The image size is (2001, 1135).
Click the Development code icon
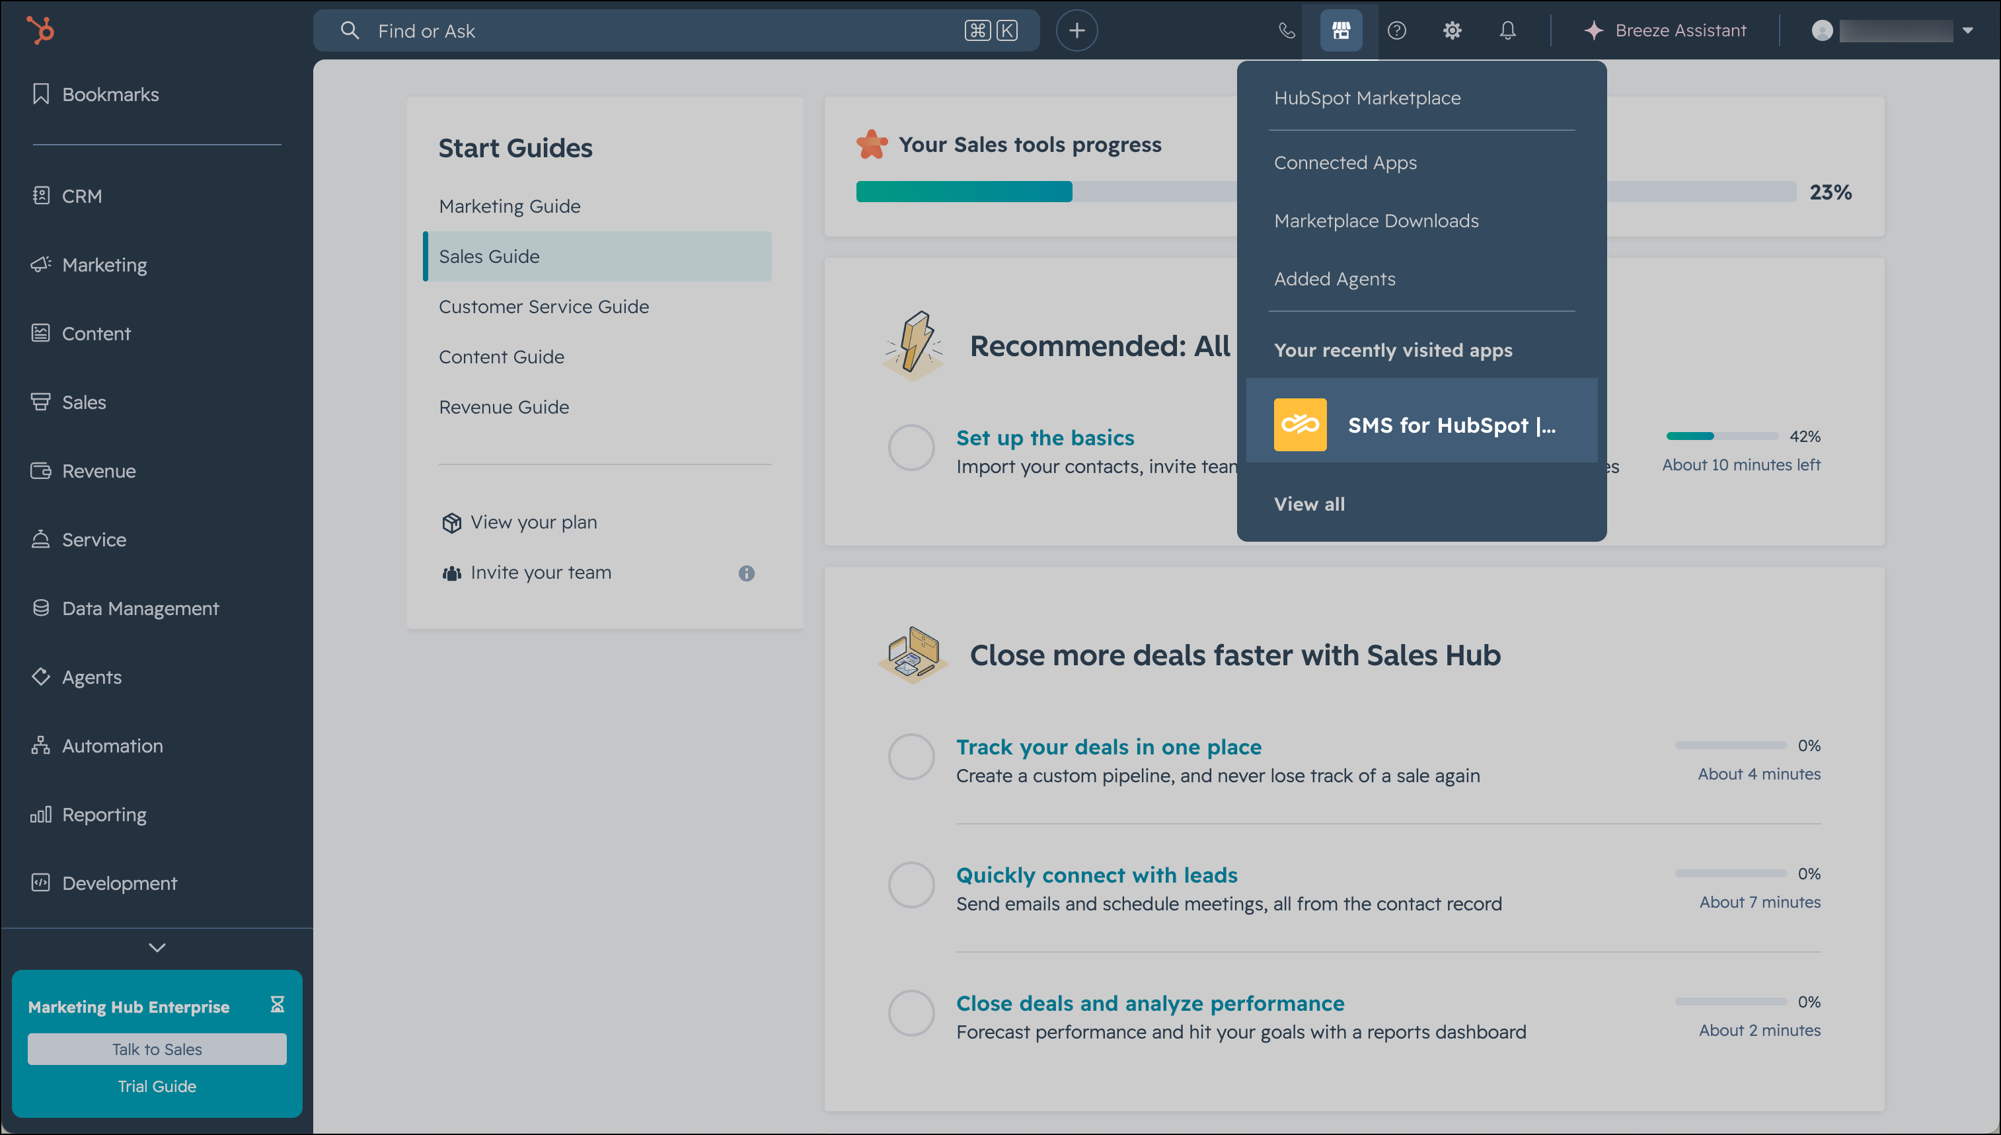40,883
